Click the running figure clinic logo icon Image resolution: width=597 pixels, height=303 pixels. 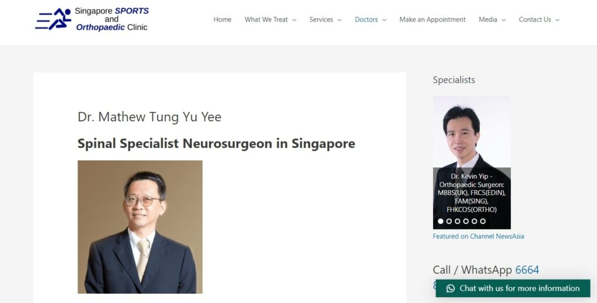click(53, 19)
